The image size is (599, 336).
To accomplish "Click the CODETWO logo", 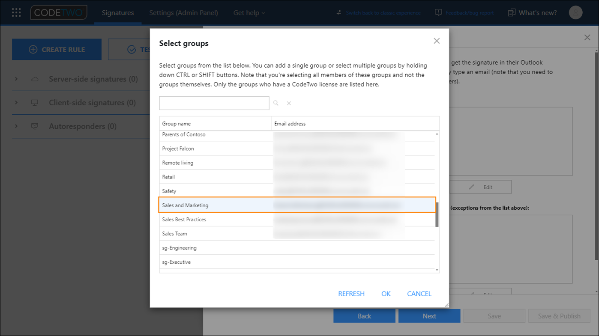I will (58, 12).
